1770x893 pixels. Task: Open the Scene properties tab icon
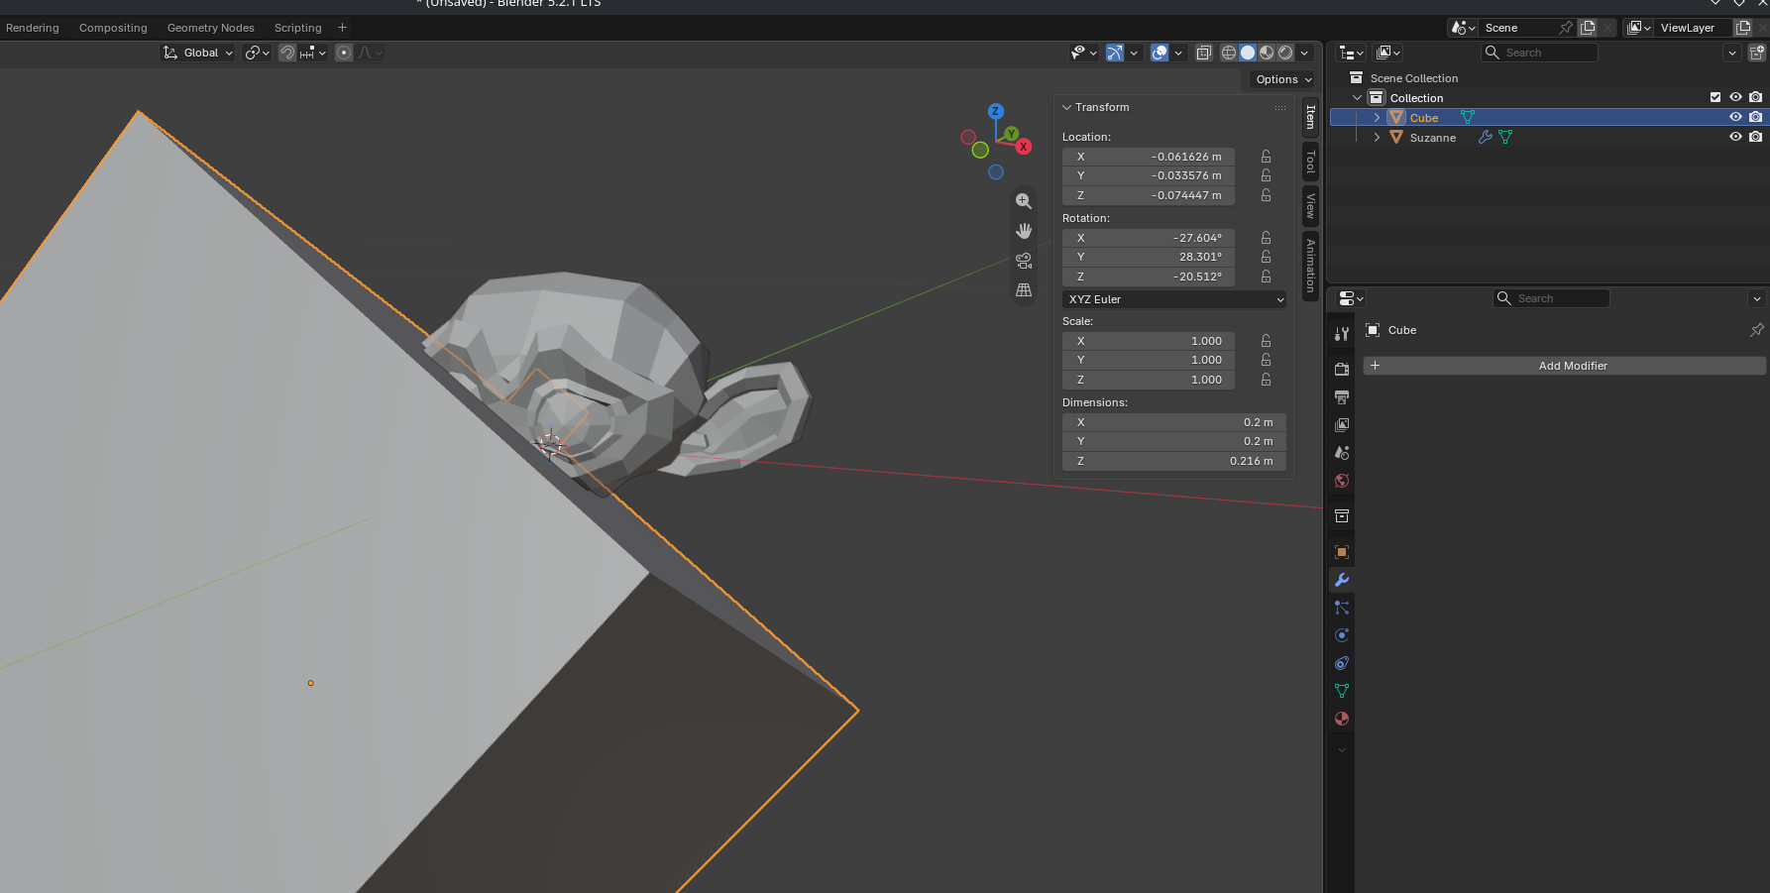tap(1342, 452)
